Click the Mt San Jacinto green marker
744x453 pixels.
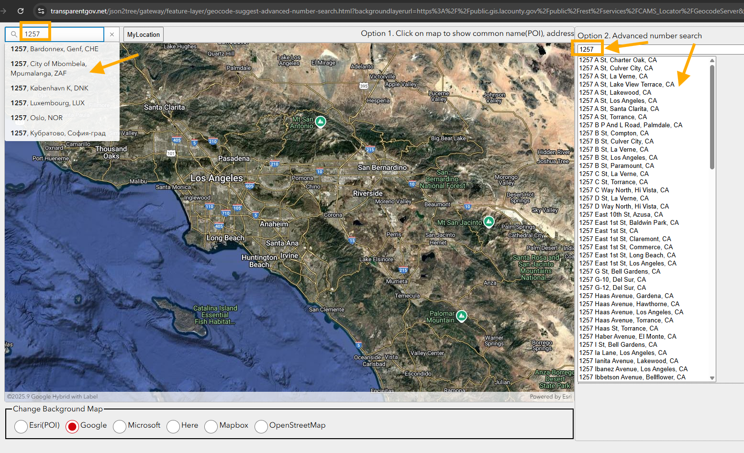pos(489,221)
